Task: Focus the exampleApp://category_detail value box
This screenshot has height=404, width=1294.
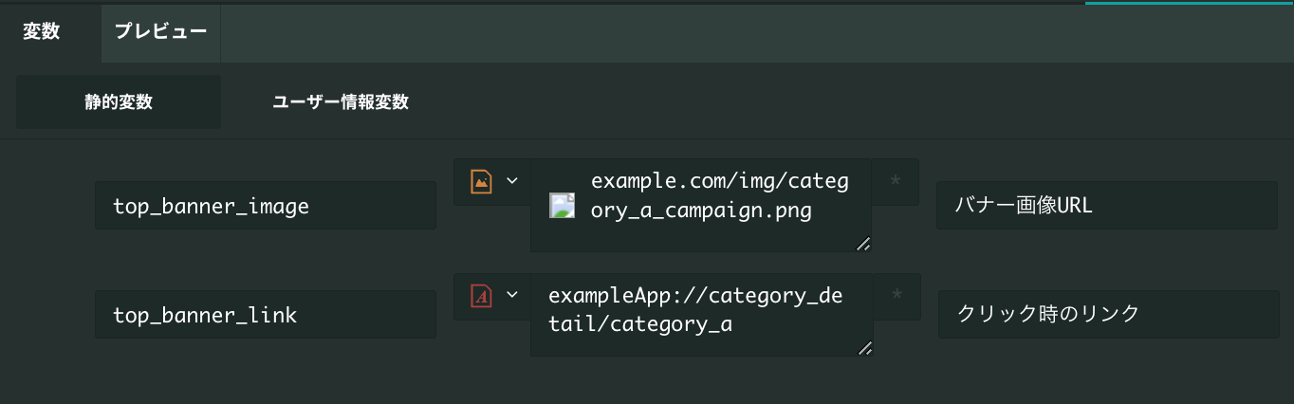Action: pos(701,315)
